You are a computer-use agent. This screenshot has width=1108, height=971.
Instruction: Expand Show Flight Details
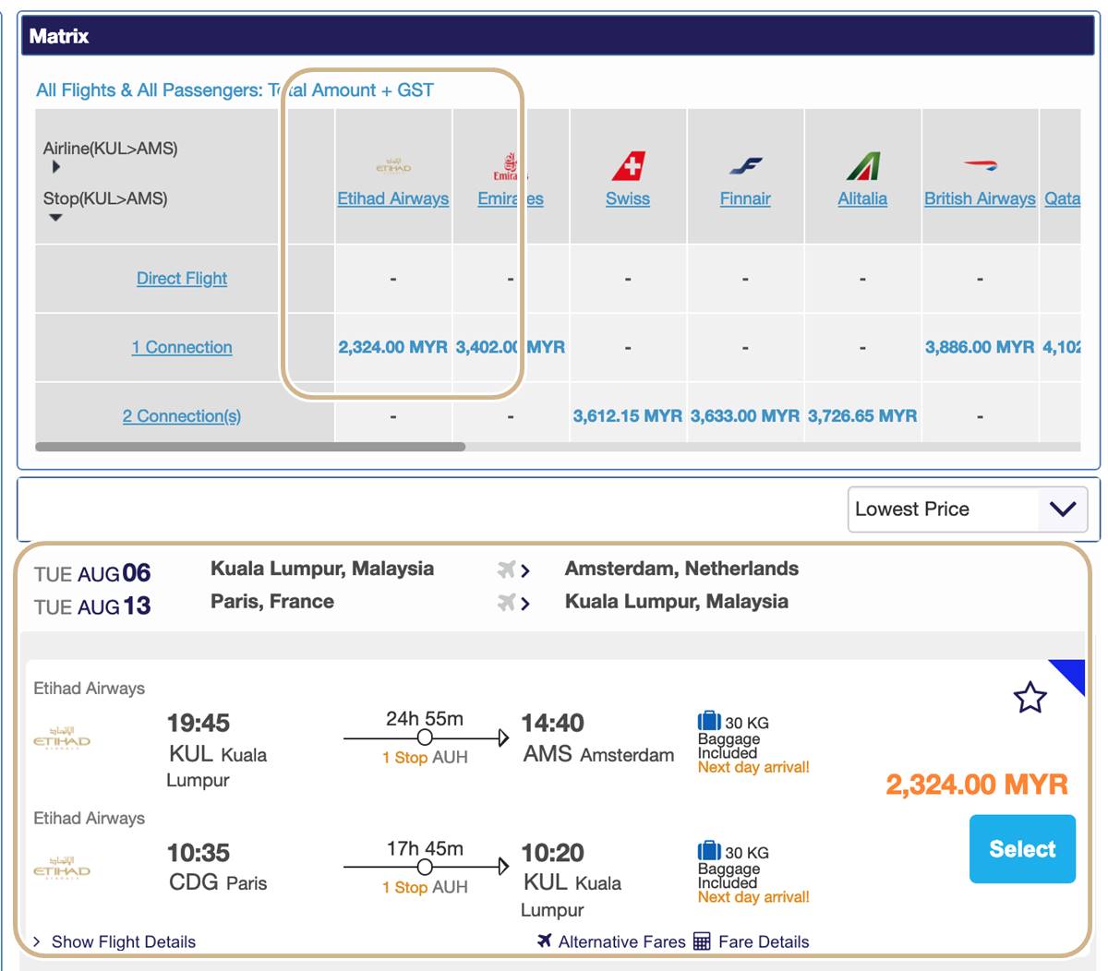(x=114, y=941)
